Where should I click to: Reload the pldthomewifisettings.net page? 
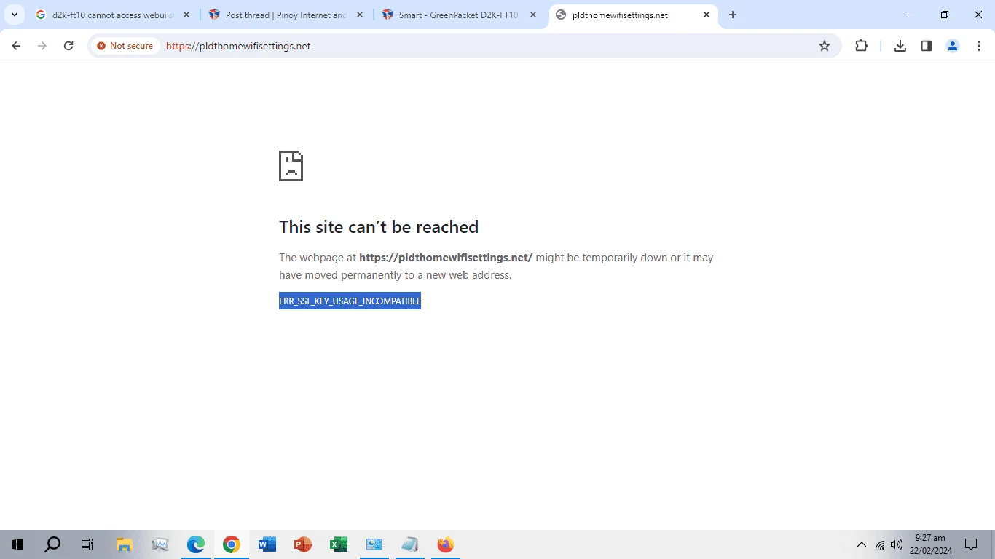68,46
